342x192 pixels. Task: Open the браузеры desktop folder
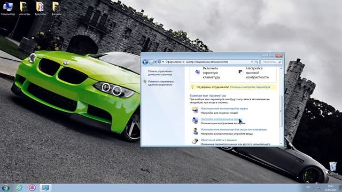pyautogui.click(x=40, y=9)
